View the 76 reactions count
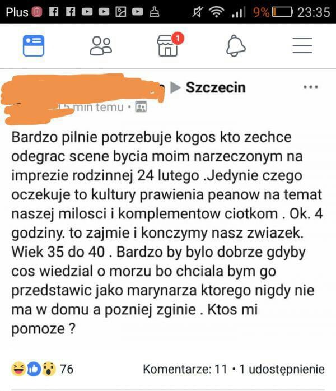 coord(67,369)
